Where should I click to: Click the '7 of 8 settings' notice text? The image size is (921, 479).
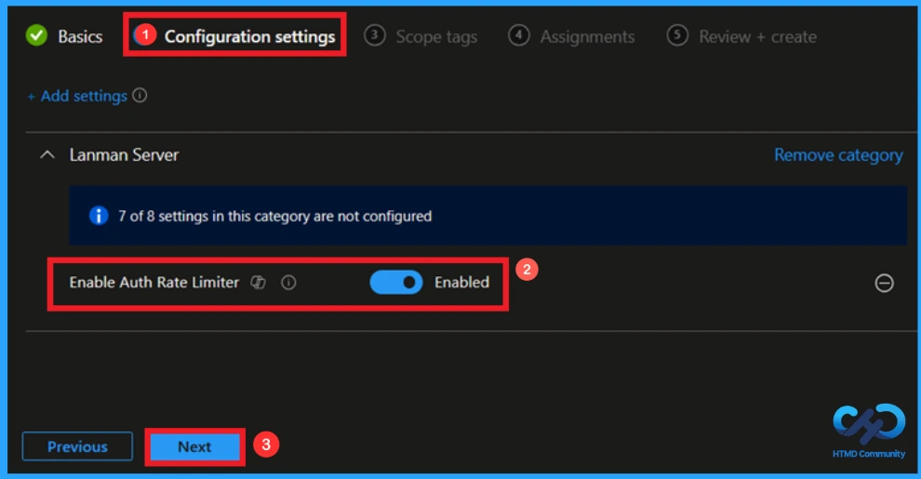click(274, 216)
